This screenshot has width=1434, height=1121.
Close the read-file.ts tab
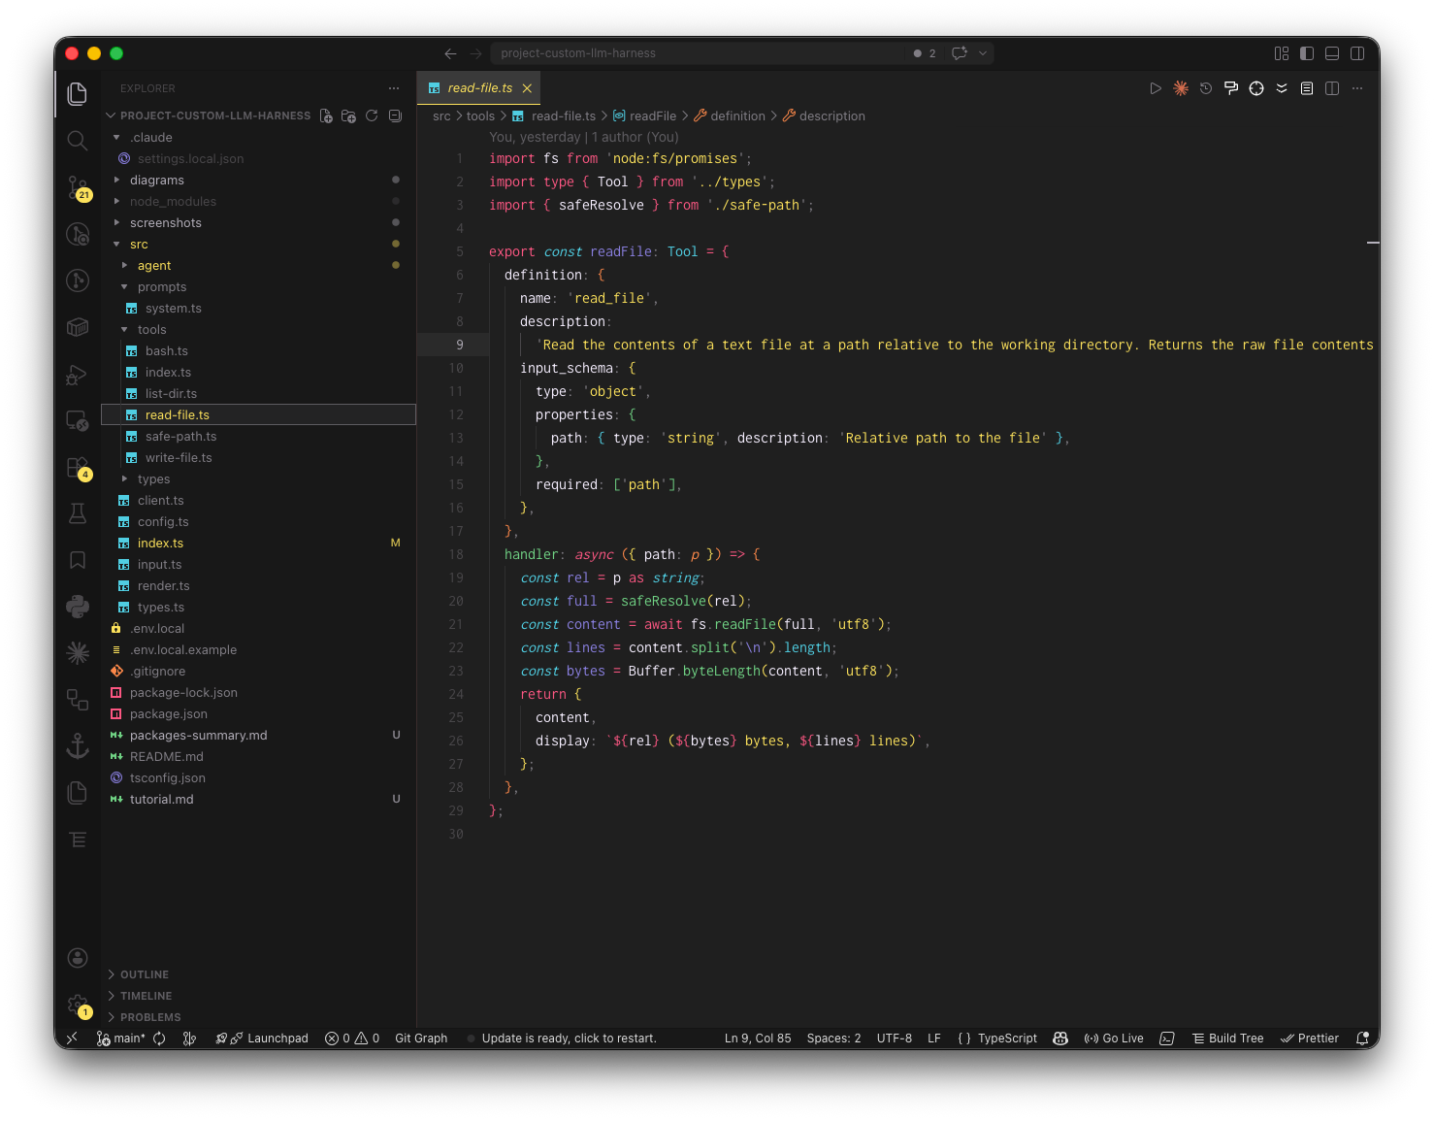tap(527, 88)
